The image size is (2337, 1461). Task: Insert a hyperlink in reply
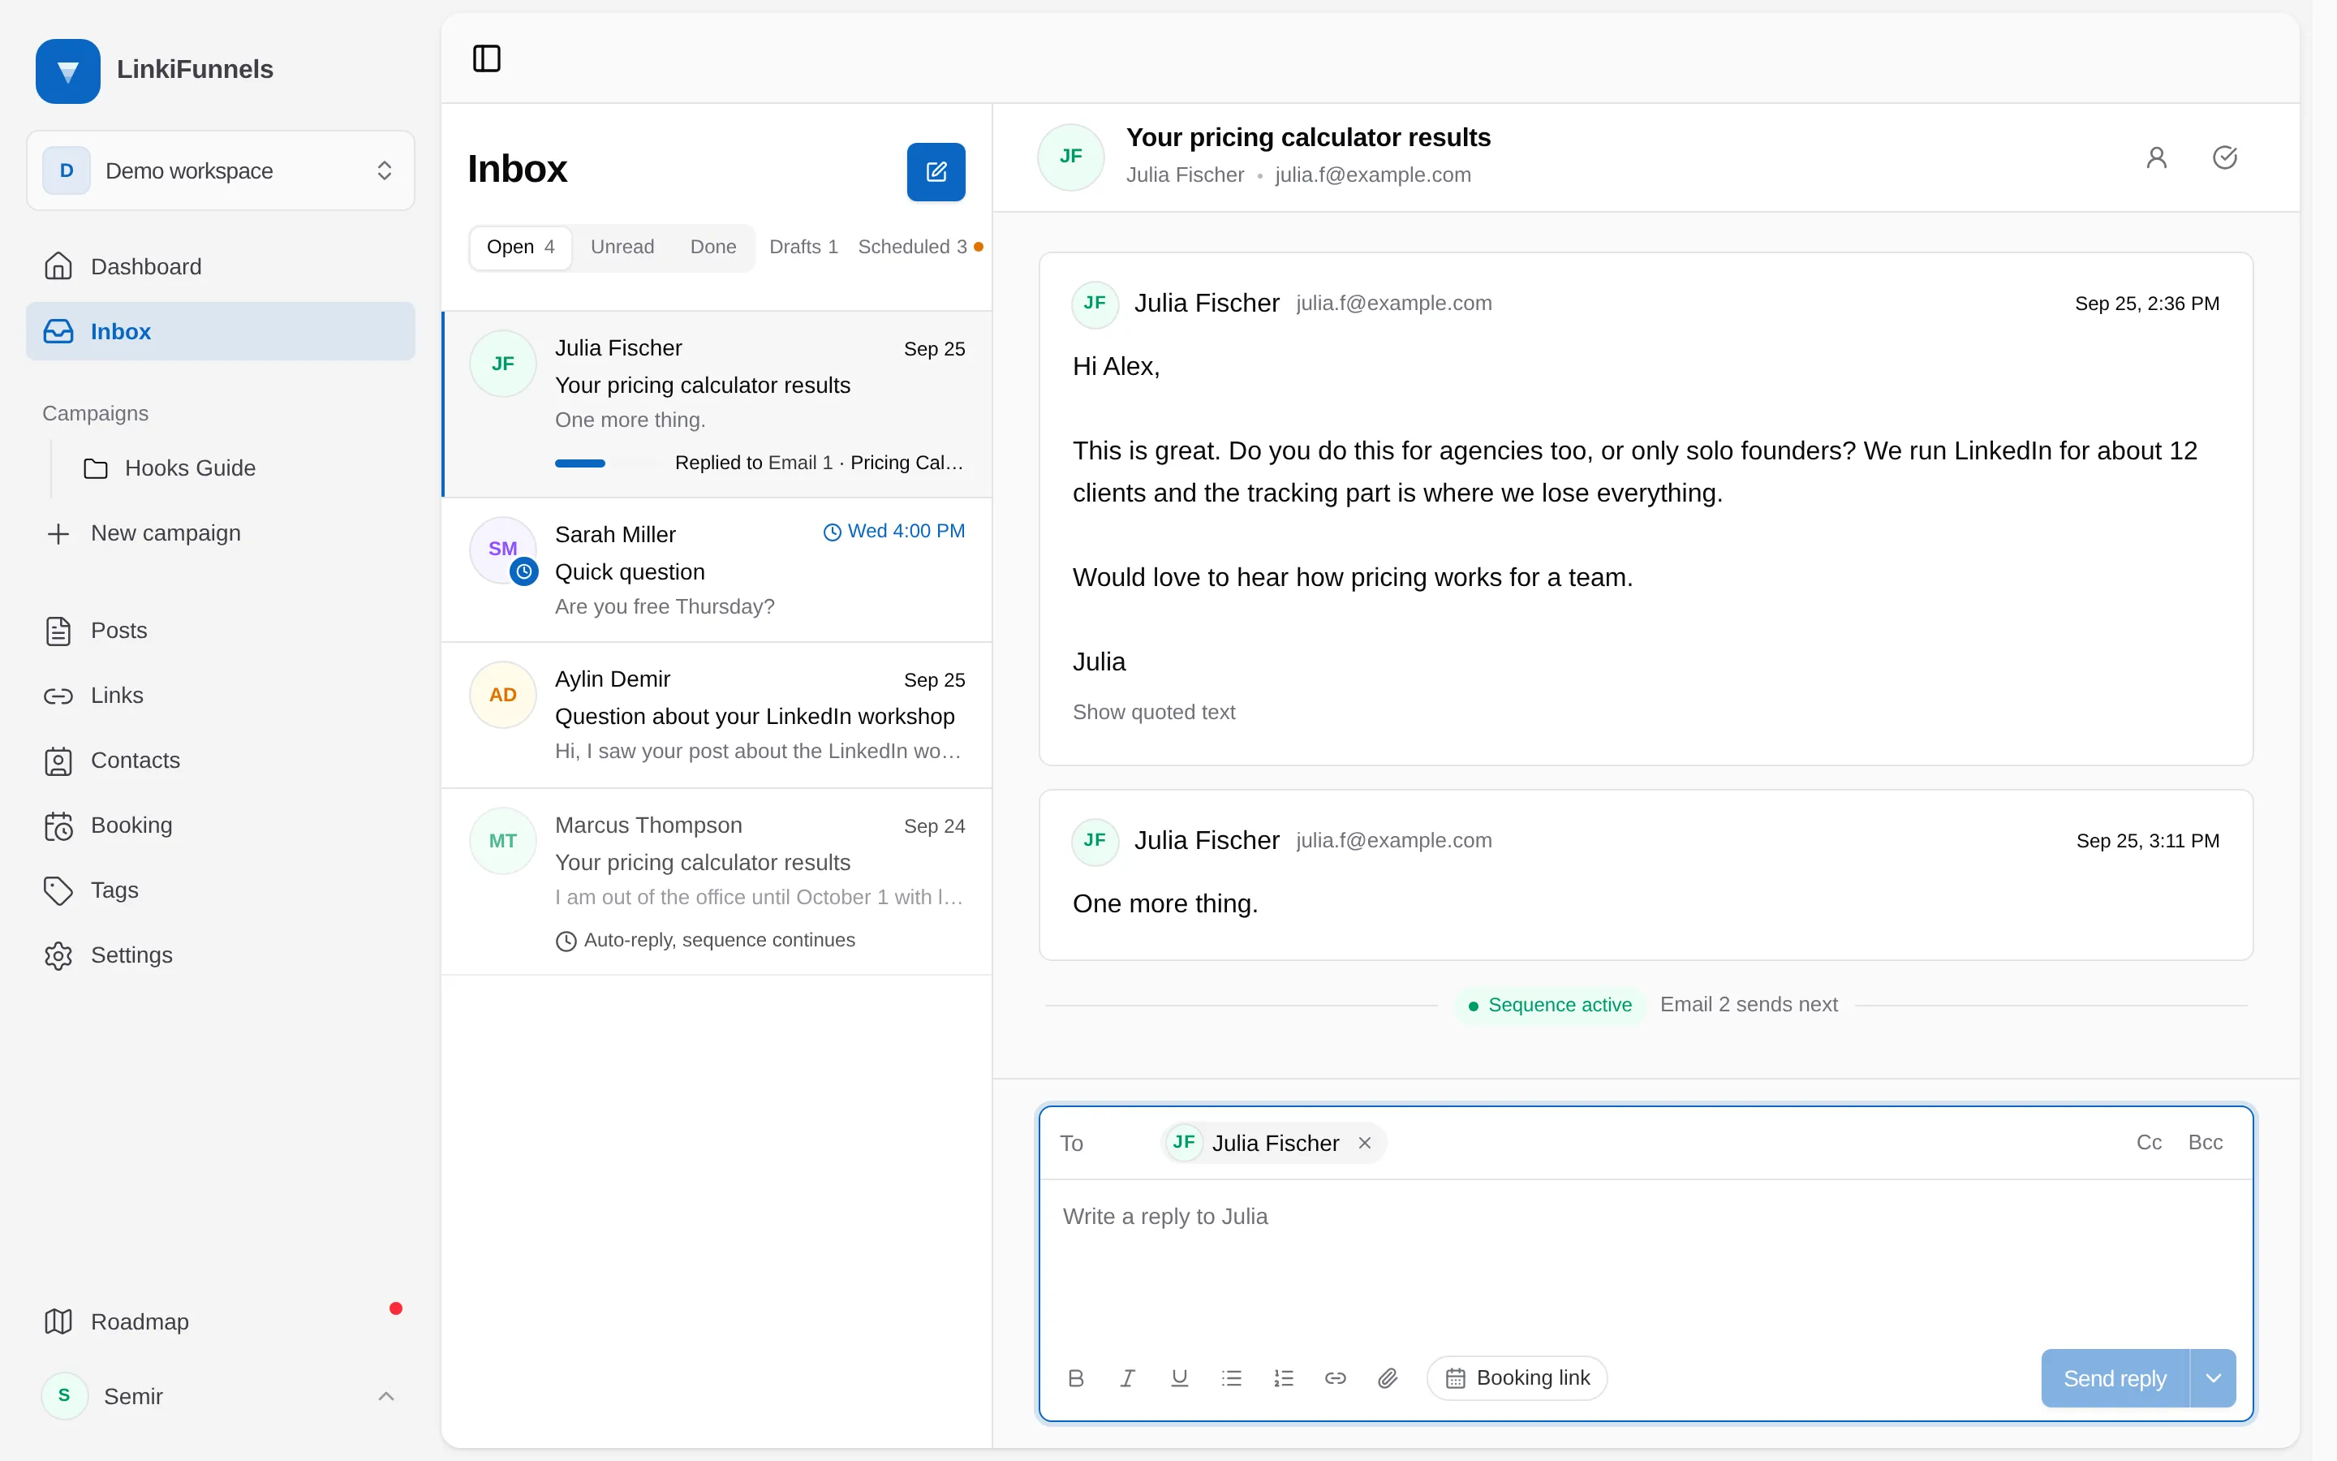1336,1378
